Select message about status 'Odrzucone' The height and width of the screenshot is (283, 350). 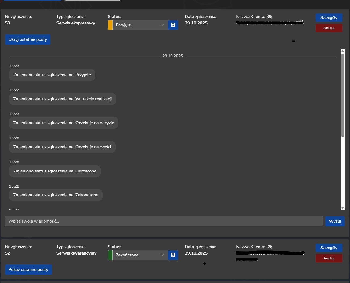[x=55, y=171]
